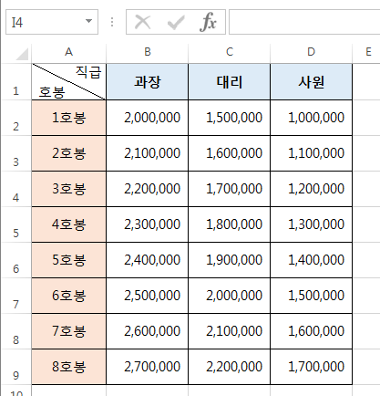The image size is (380, 396).
Task: Click 대리 4호봉 value 1,800,000
Action: pos(230,224)
